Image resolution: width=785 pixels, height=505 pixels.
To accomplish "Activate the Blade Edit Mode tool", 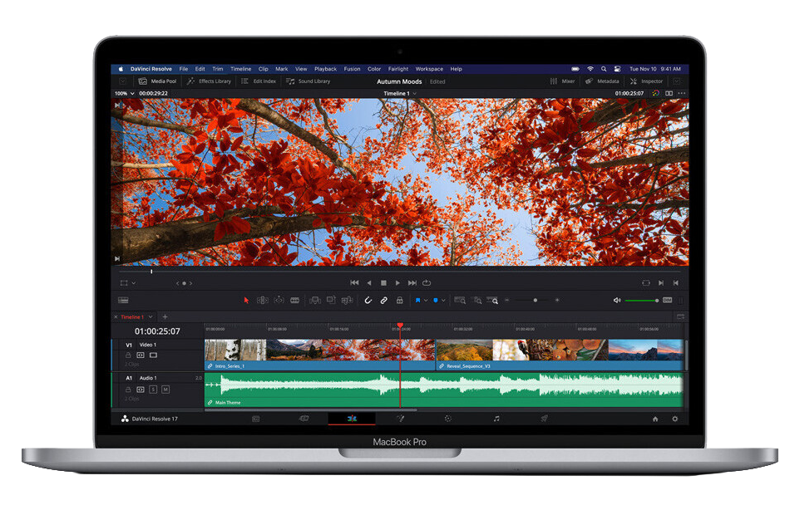I will (294, 300).
